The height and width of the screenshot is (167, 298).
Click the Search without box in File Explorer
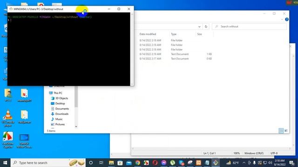coord(249,26)
